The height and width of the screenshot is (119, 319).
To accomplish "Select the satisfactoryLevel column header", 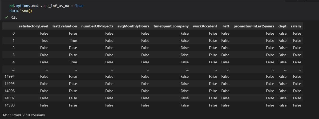I will click(x=34, y=26).
